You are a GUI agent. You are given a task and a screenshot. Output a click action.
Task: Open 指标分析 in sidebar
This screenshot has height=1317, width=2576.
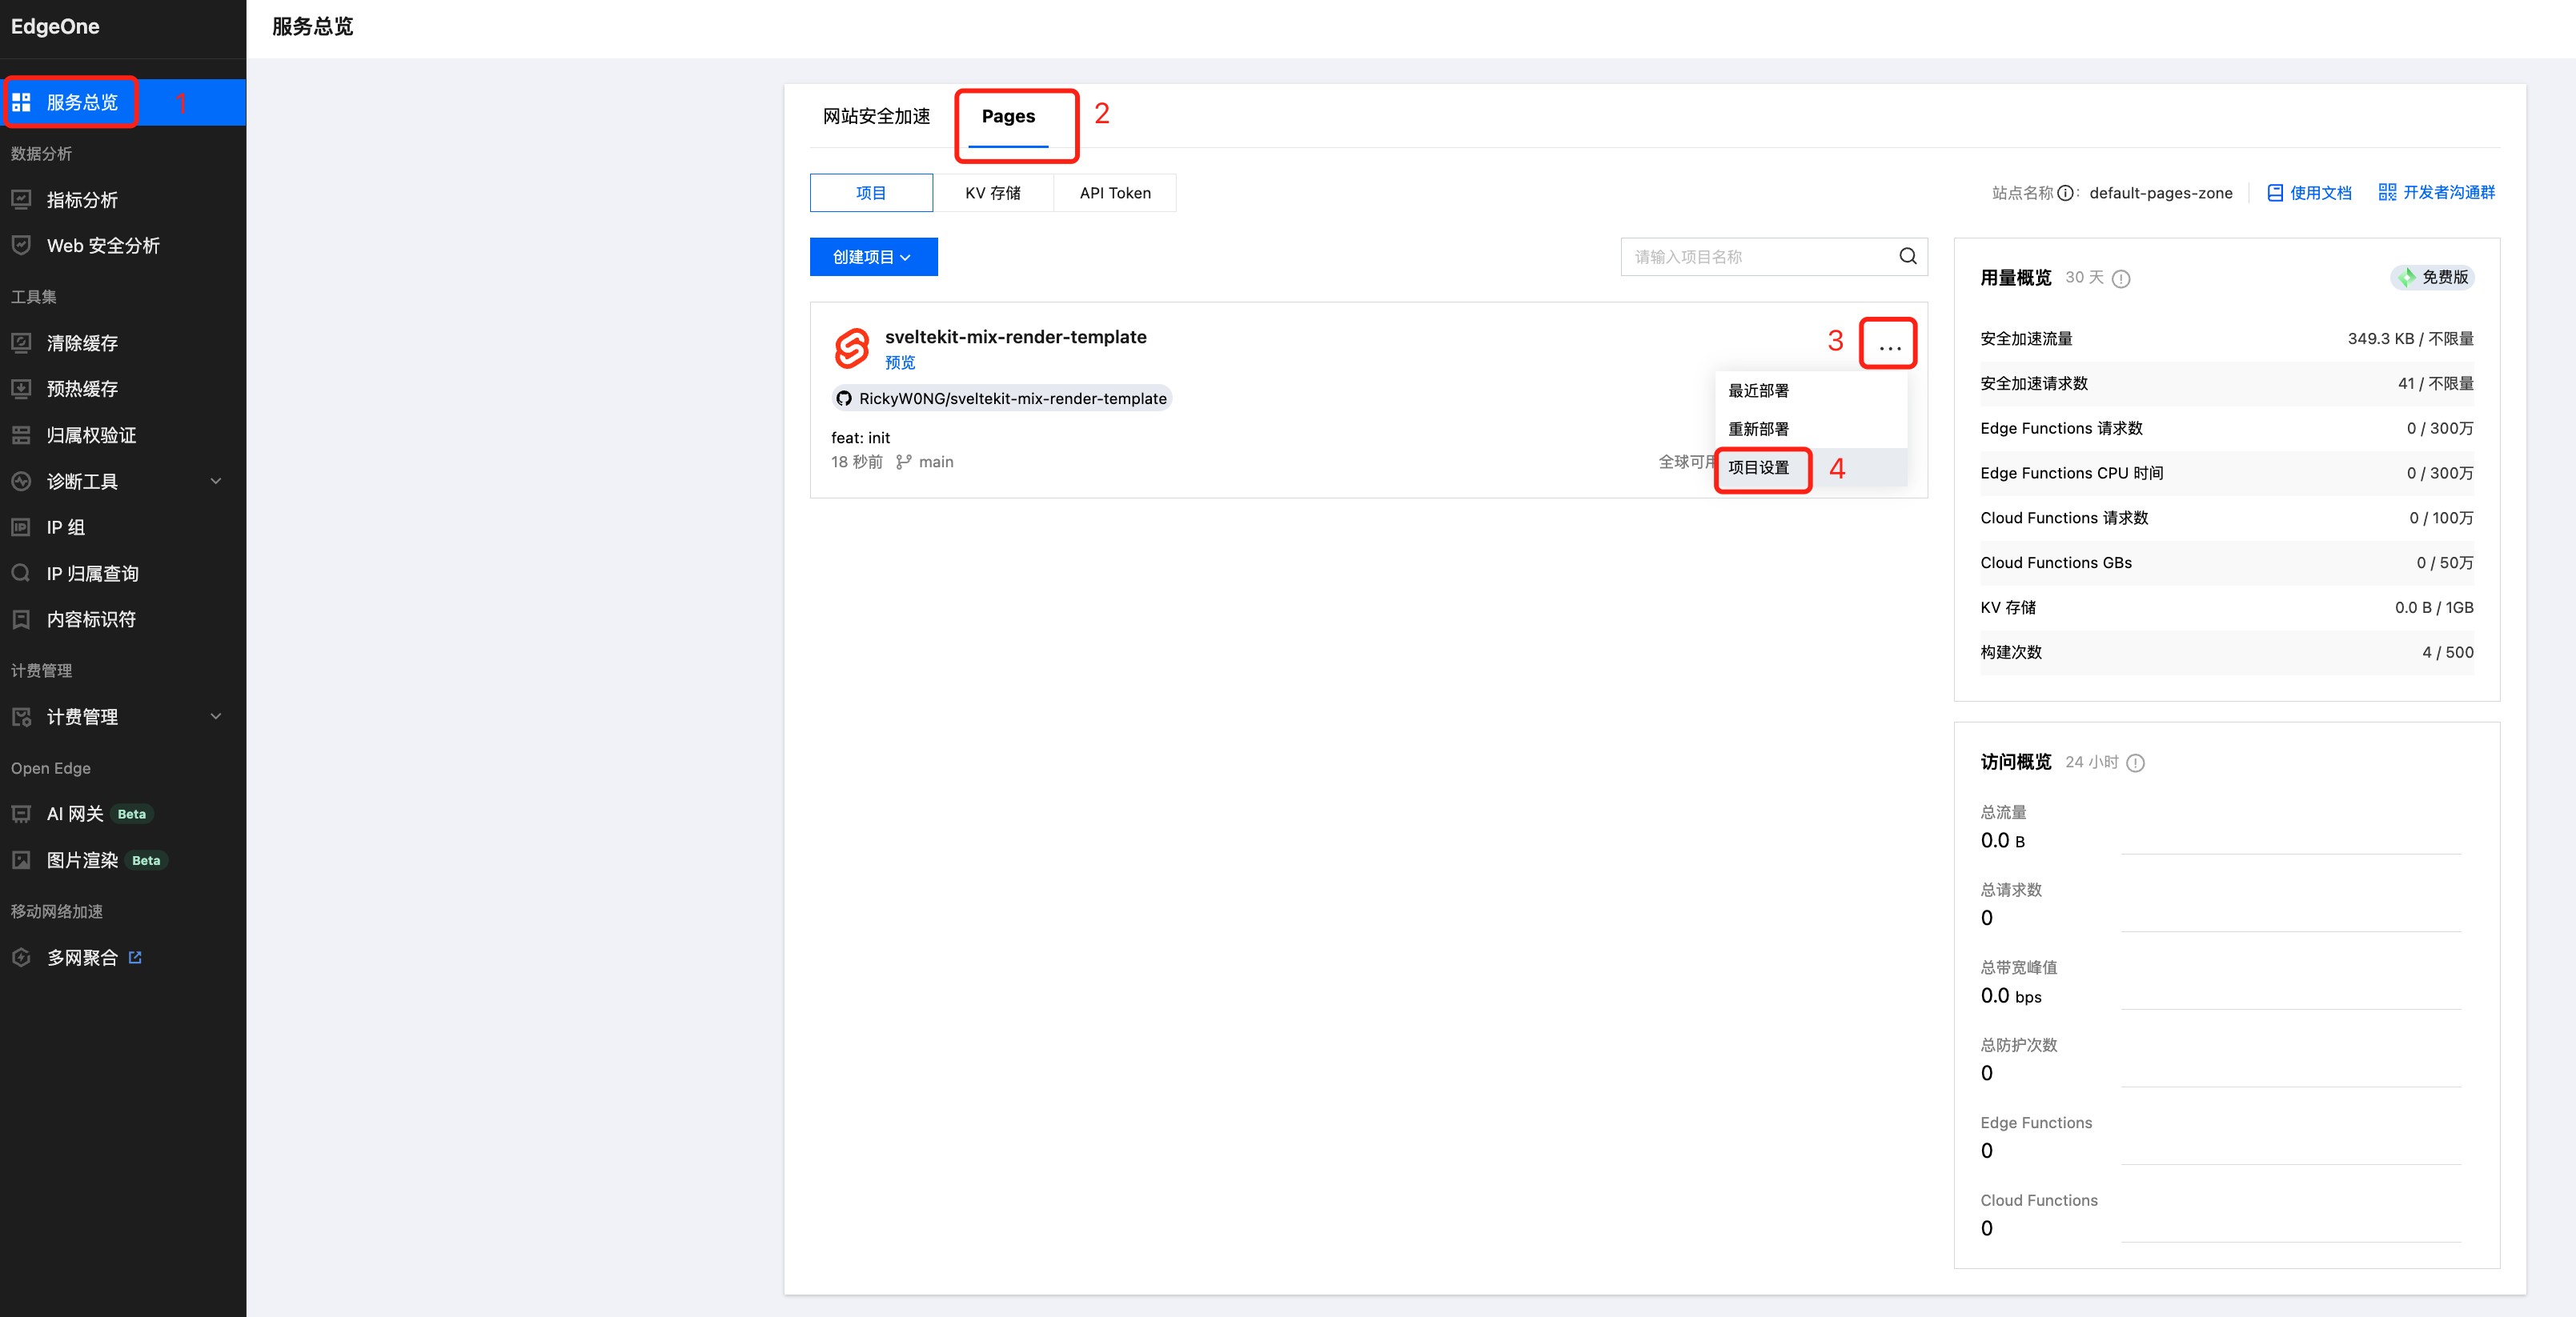(x=82, y=200)
